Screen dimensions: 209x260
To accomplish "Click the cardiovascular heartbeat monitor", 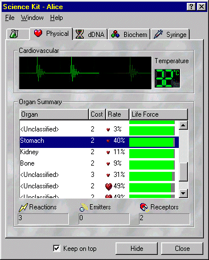I will pyautogui.click(x=85, y=73).
